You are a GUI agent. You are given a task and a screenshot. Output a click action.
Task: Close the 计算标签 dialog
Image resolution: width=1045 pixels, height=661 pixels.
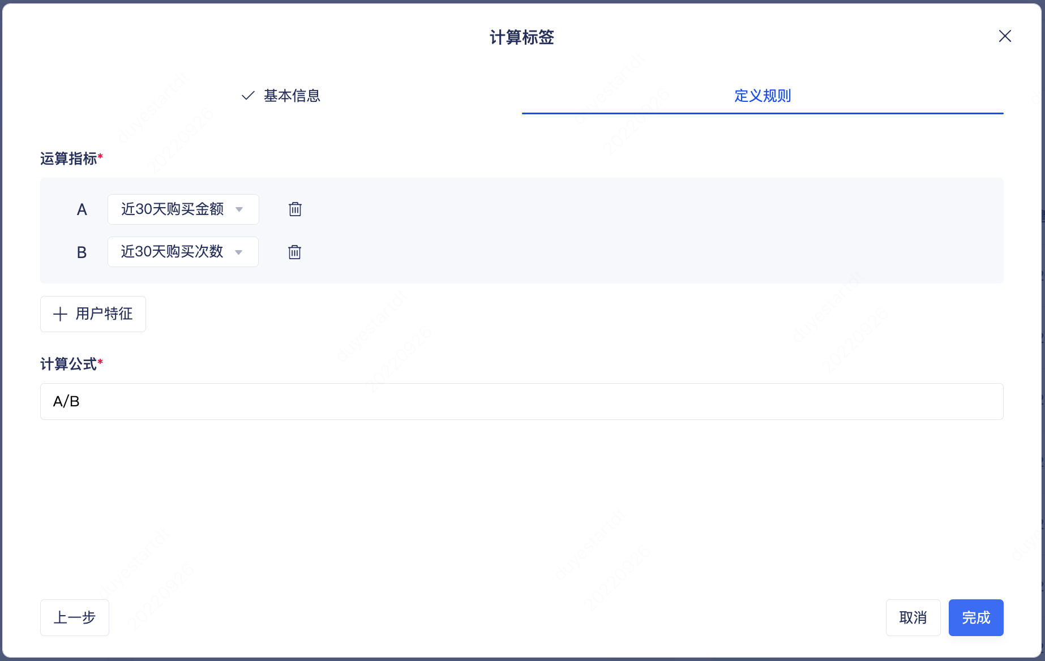pyautogui.click(x=1005, y=36)
